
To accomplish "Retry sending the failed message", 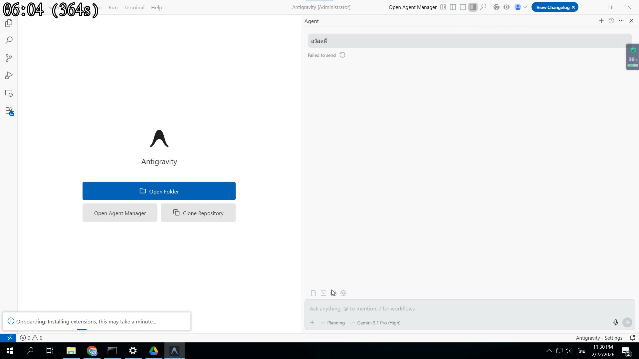I will pyautogui.click(x=342, y=55).
